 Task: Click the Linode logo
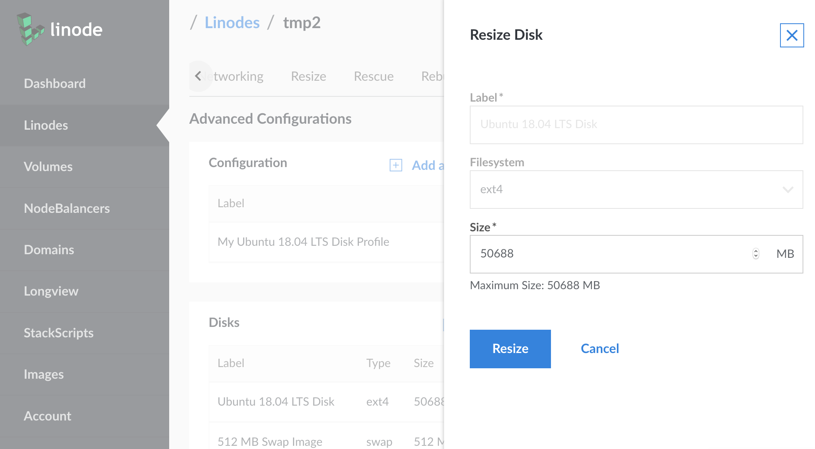59,29
